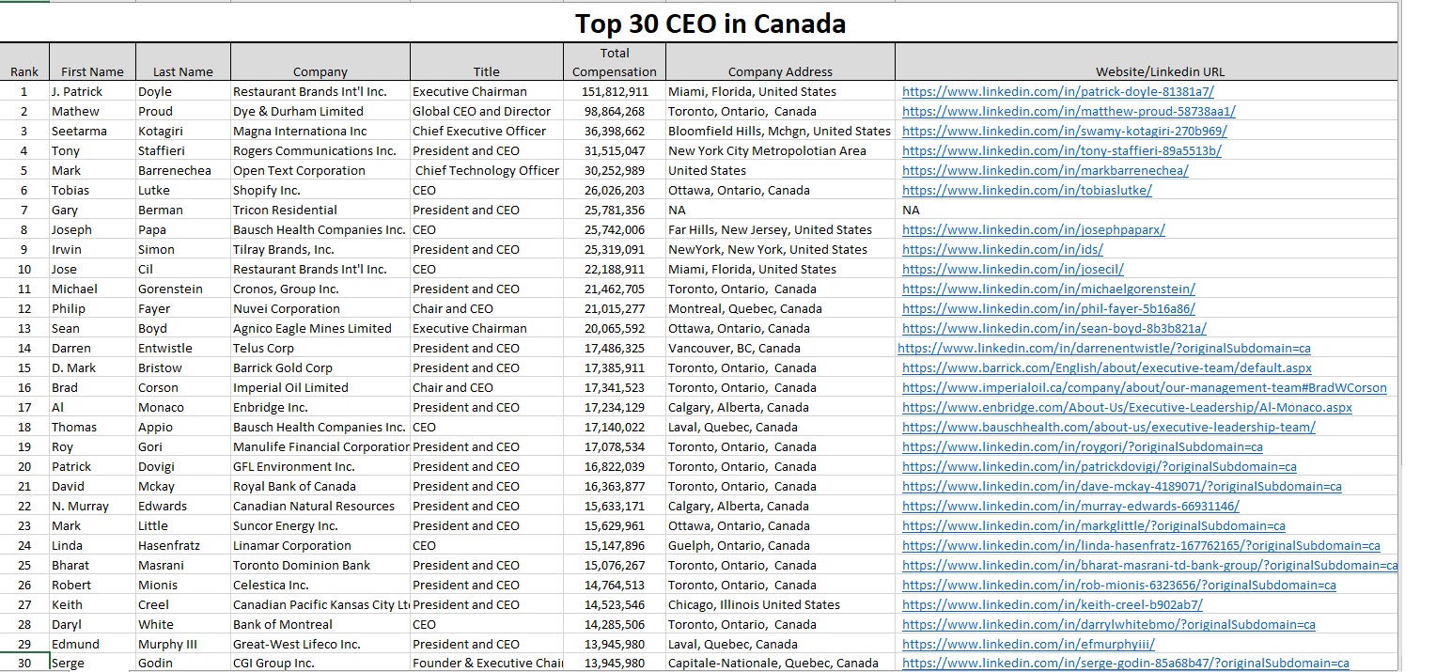This screenshot has width=1436, height=672.
Task: Click the 'Tricon Residential' cell
Action: (x=320, y=210)
